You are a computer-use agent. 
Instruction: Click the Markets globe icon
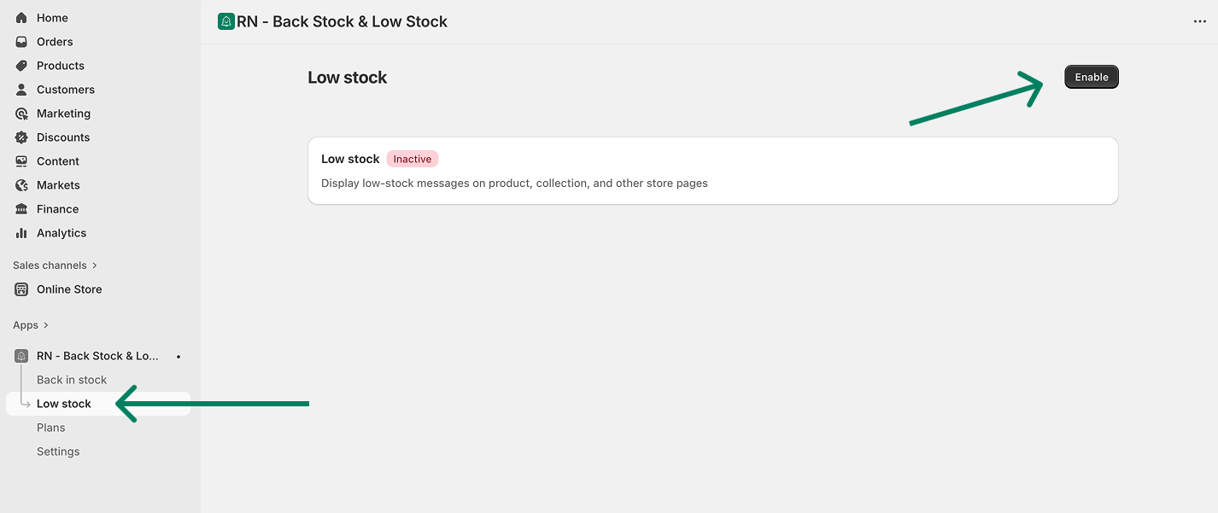coord(21,185)
